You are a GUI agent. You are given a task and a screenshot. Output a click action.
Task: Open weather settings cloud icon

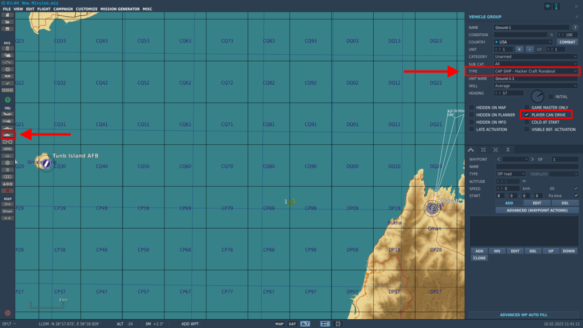click(x=8, y=55)
